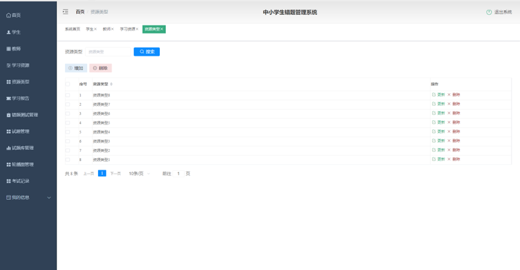Viewport: 520px width, 270px height.
Task: Click the 更新 edit icon for 资源类型7
Action: (x=434, y=104)
